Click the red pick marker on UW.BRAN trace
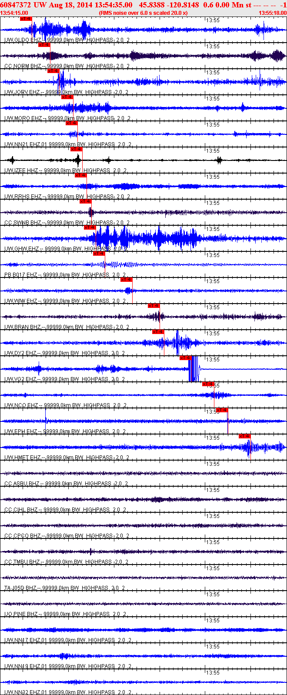 [x=154, y=306]
